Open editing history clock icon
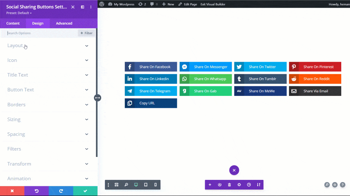The height and width of the screenshot is (196, 350). pos(249,185)
